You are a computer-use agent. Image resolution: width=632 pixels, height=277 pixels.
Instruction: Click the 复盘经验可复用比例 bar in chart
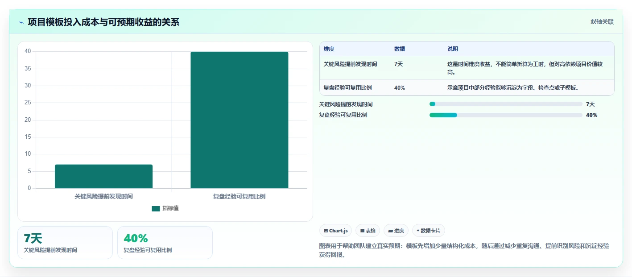pos(240,120)
